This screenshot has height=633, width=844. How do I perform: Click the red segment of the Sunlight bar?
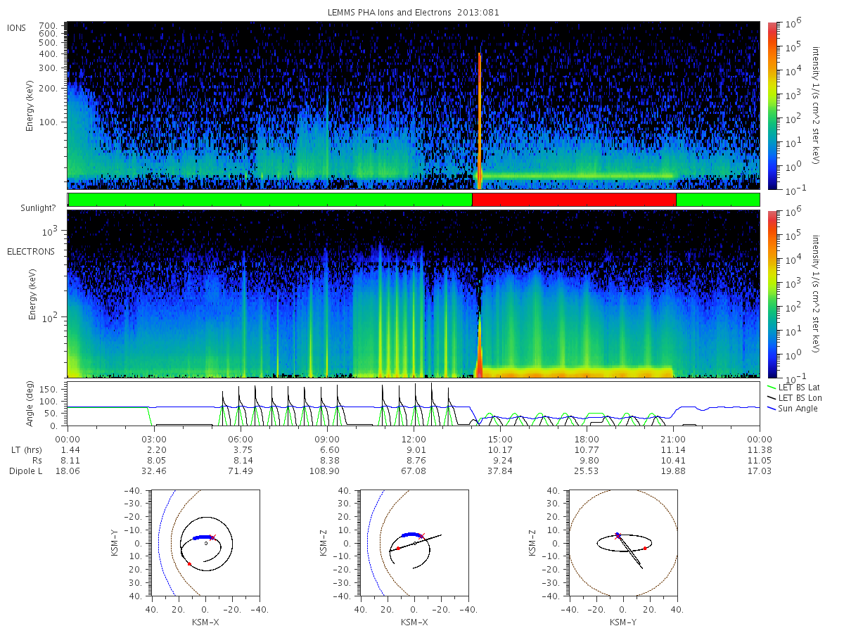[x=574, y=200]
